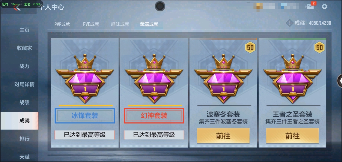Click 前往 button for 波塞冬套装
The width and height of the screenshot is (342, 162).
click(223, 136)
